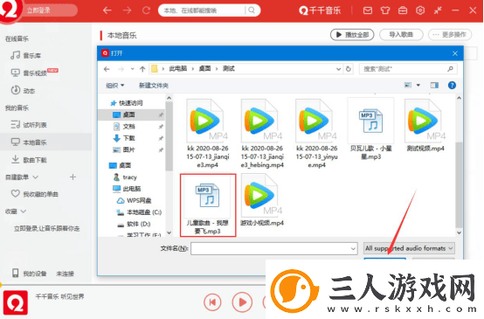Collapse the 自建歌单 section chevron

[x=36, y=177]
